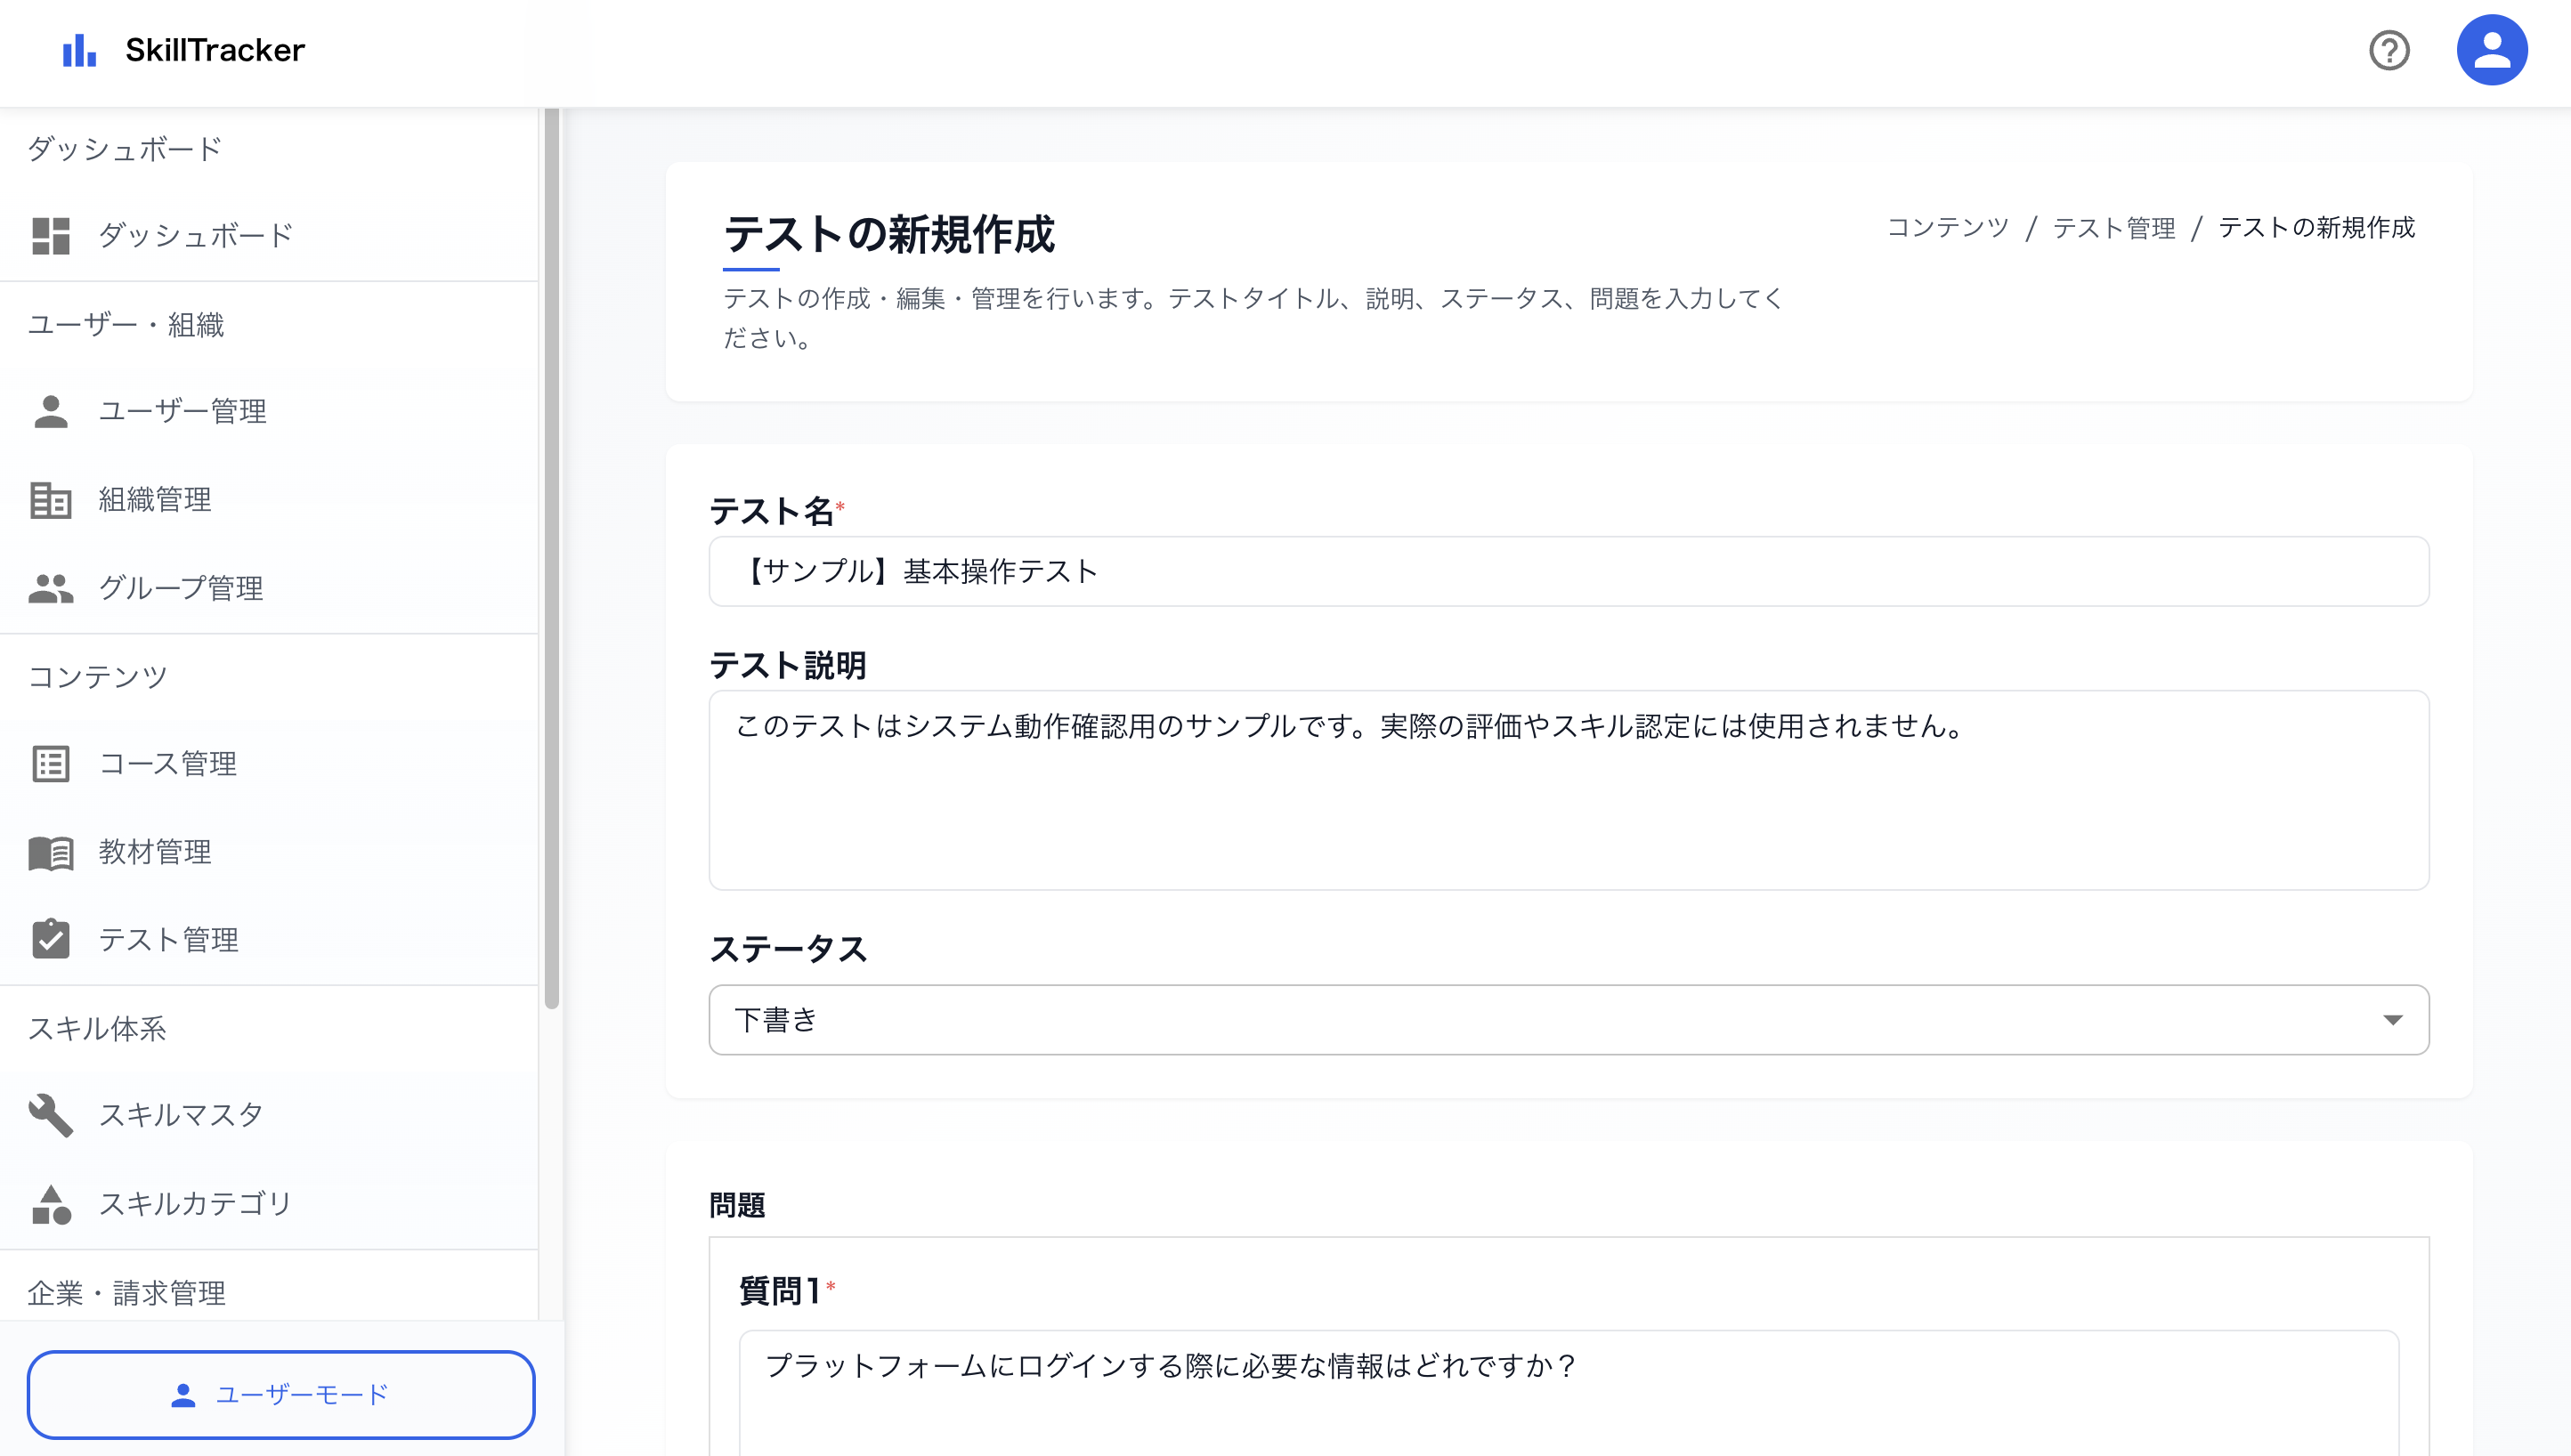Click the sidebar vertical scrollbar
The image size is (2571, 1456).
[x=551, y=560]
